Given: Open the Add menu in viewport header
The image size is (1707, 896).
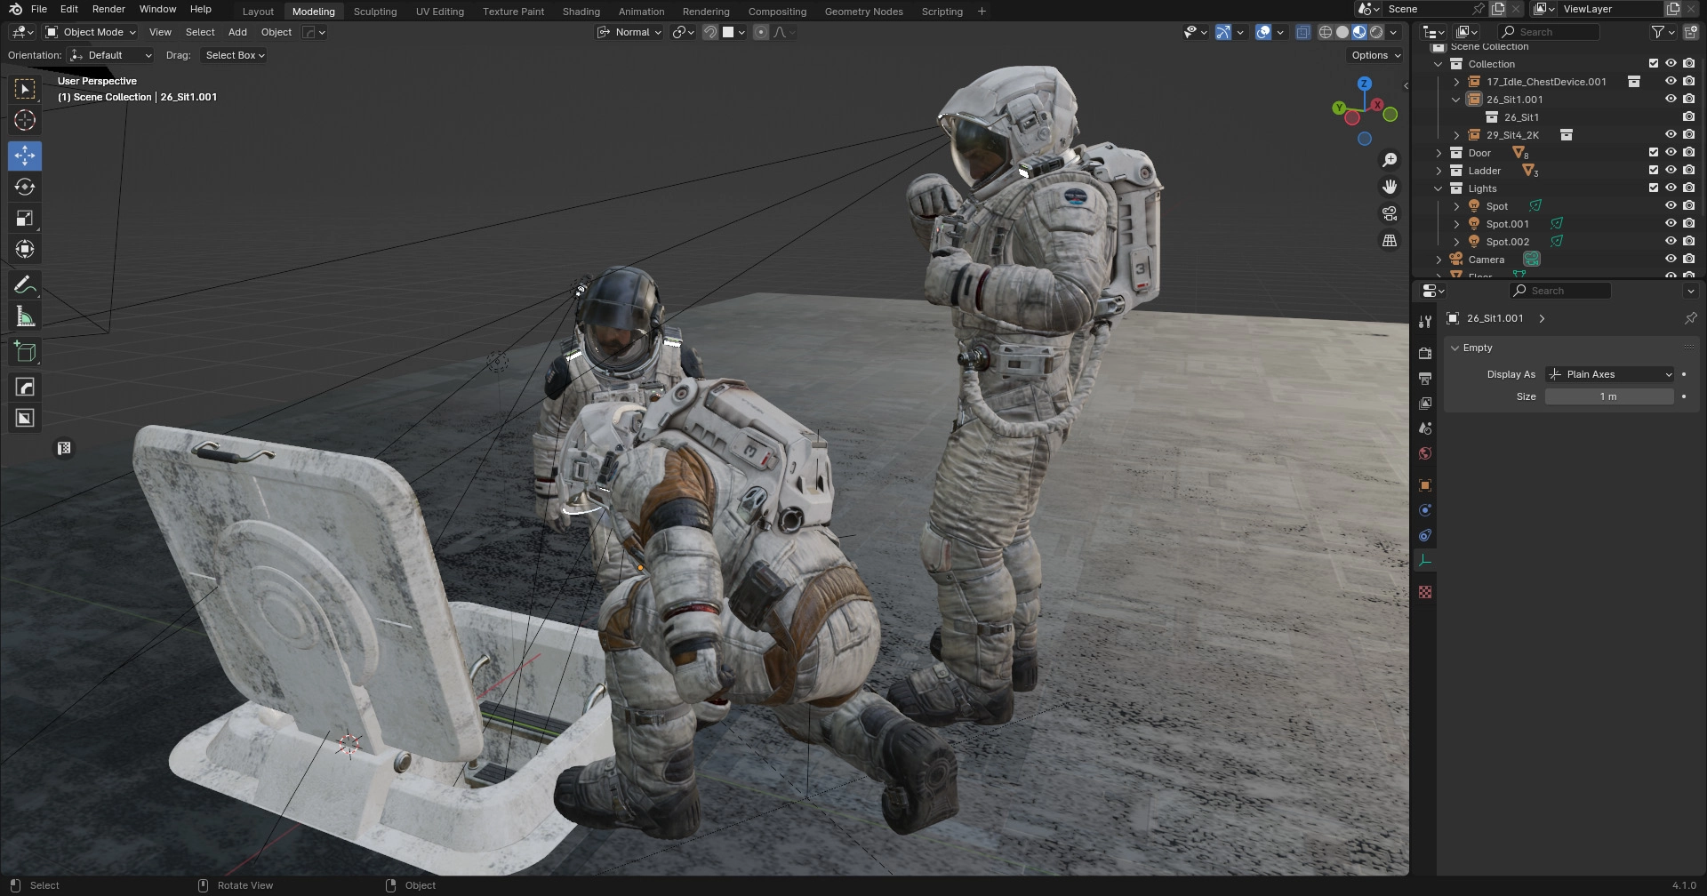Looking at the screenshot, I should coord(237,32).
